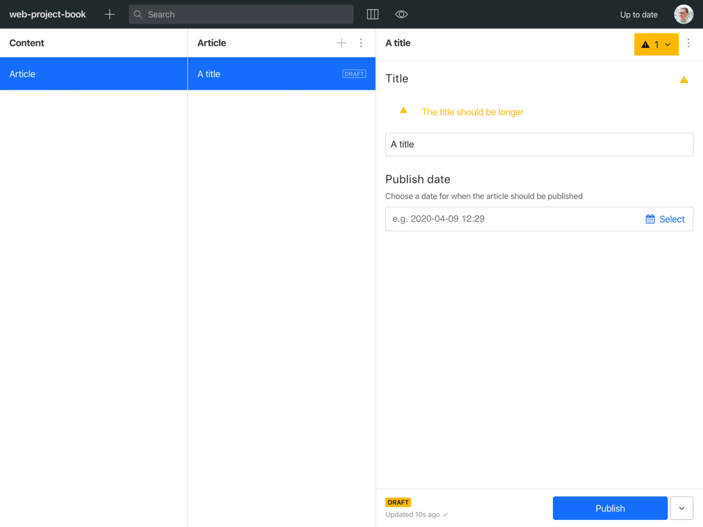Toggle the preview eye icon

(401, 14)
